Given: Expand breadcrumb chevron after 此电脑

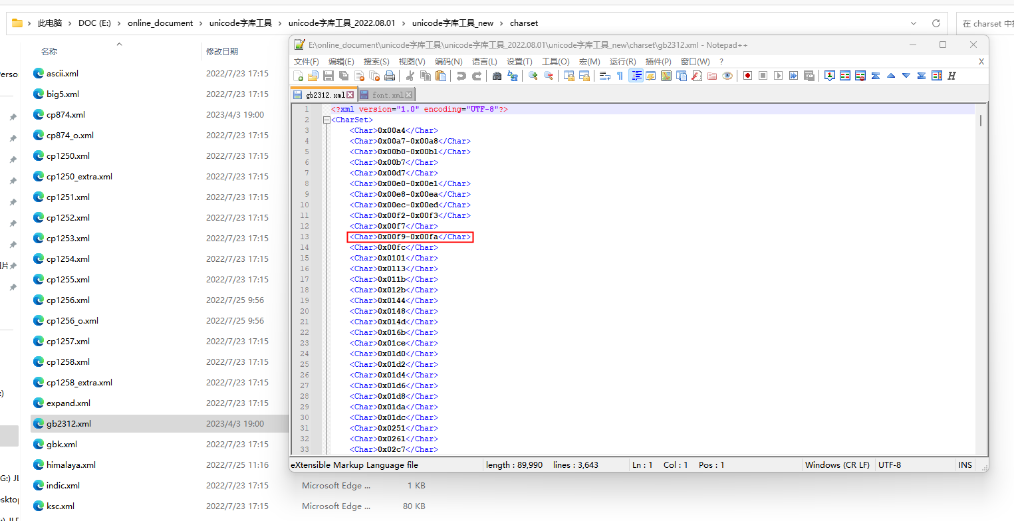Looking at the screenshot, I should pyautogui.click(x=70, y=23).
